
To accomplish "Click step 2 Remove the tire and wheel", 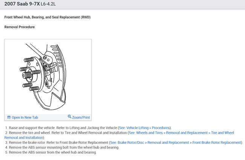I will pos(119,135).
